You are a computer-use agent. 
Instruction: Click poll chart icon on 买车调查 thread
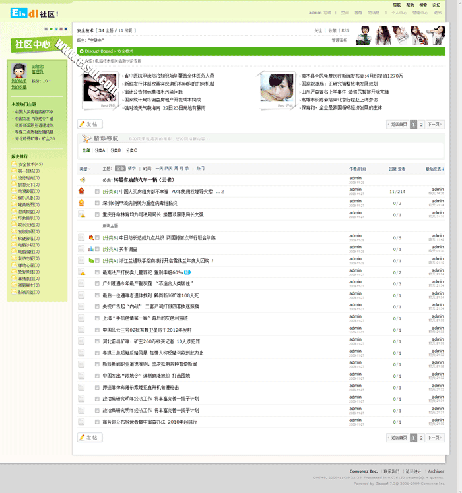(91, 248)
